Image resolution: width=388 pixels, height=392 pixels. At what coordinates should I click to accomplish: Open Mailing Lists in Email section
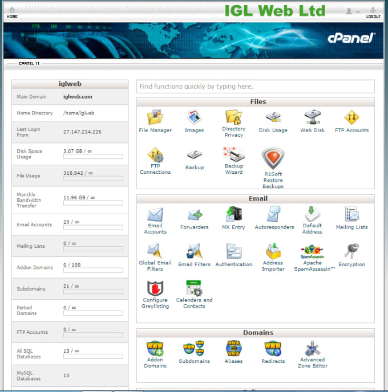[x=351, y=218]
